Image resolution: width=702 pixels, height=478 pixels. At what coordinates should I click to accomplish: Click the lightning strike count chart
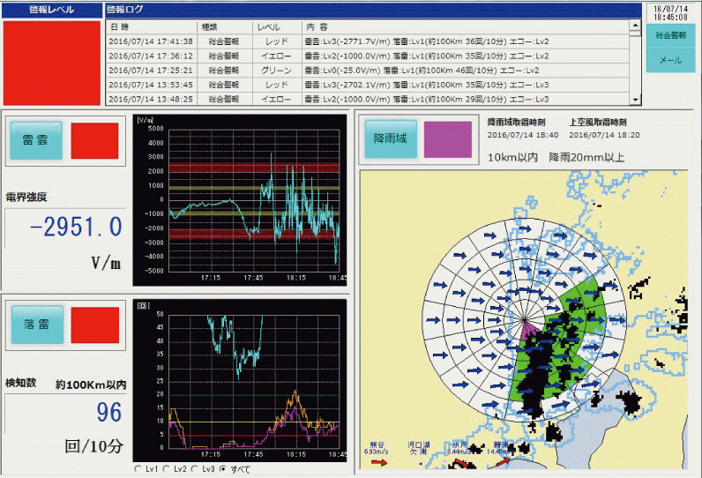coord(240,380)
